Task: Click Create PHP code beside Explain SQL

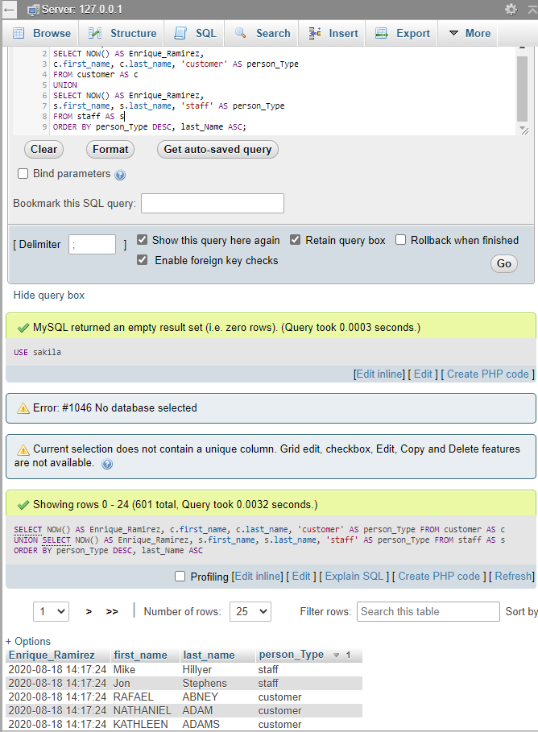Action: coord(439,577)
